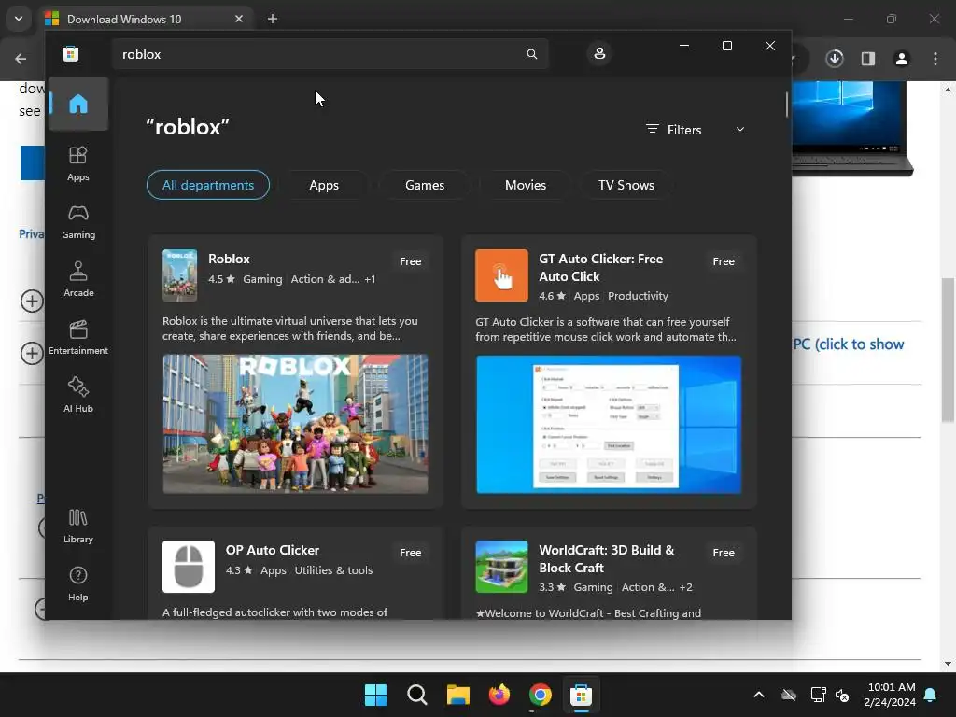Open File Explorer from taskbar

point(457,695)
